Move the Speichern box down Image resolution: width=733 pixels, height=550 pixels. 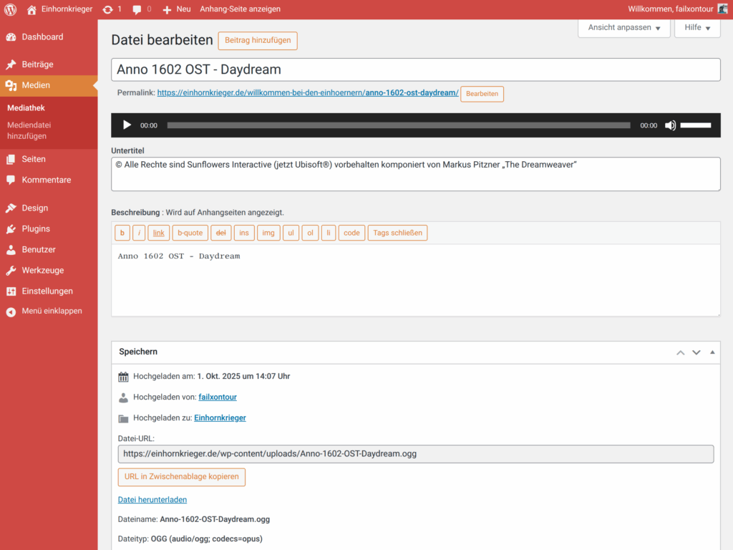click(696, 352)
